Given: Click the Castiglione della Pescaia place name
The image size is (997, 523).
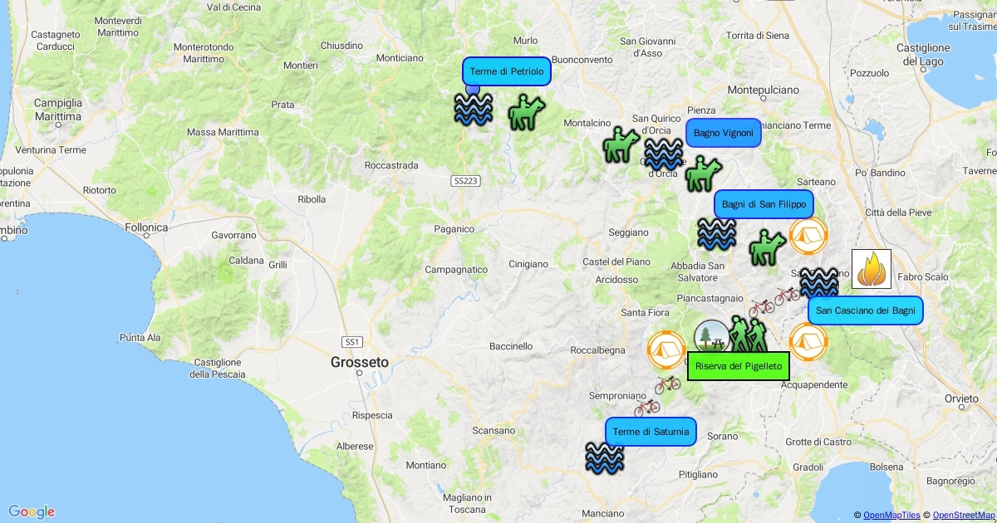Looking at the screenshot, I should (x=219, y=368).
